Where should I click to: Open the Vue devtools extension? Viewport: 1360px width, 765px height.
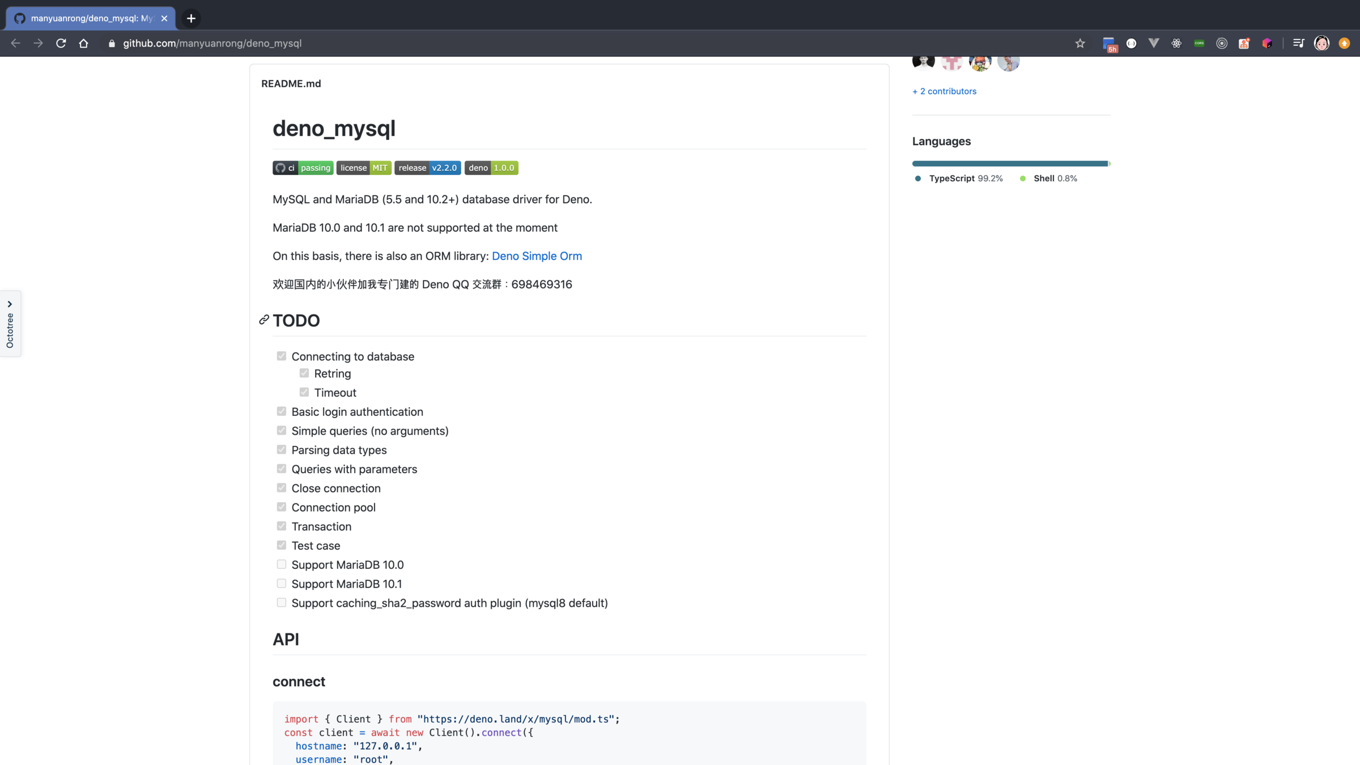[x=1154, y=43]
